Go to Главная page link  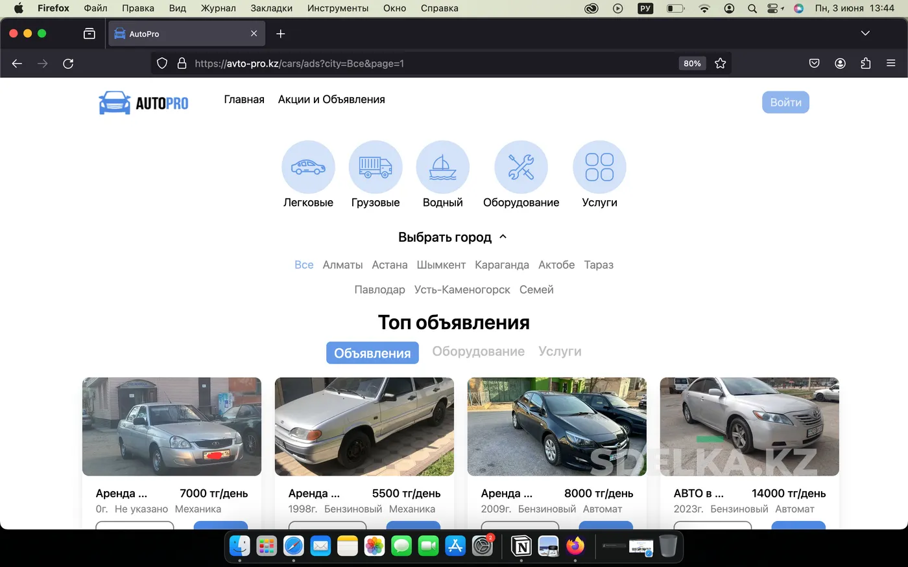tap(244, 99)
